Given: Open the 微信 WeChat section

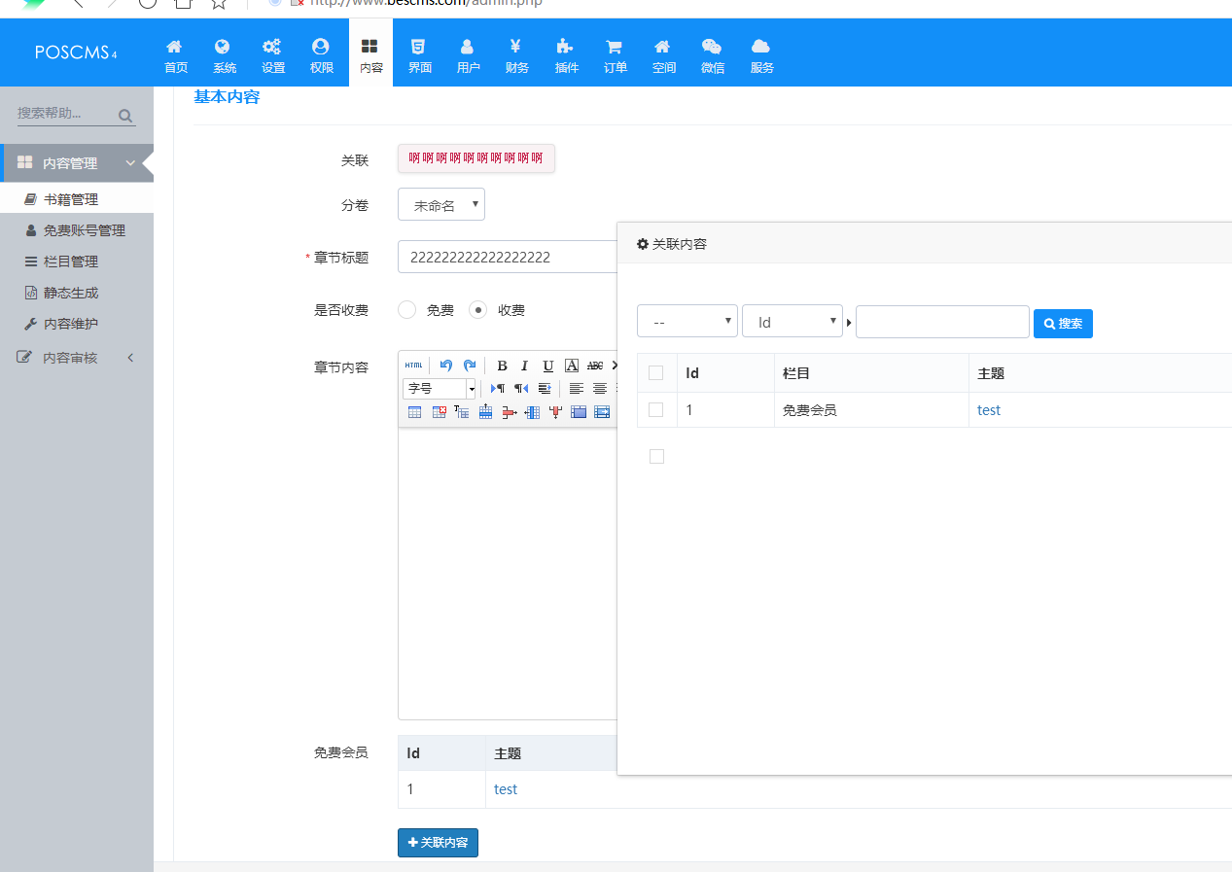Looking at the screenshot, I should 713,56.
